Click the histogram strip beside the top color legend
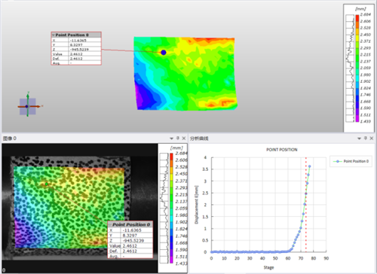 coord(350,68)
